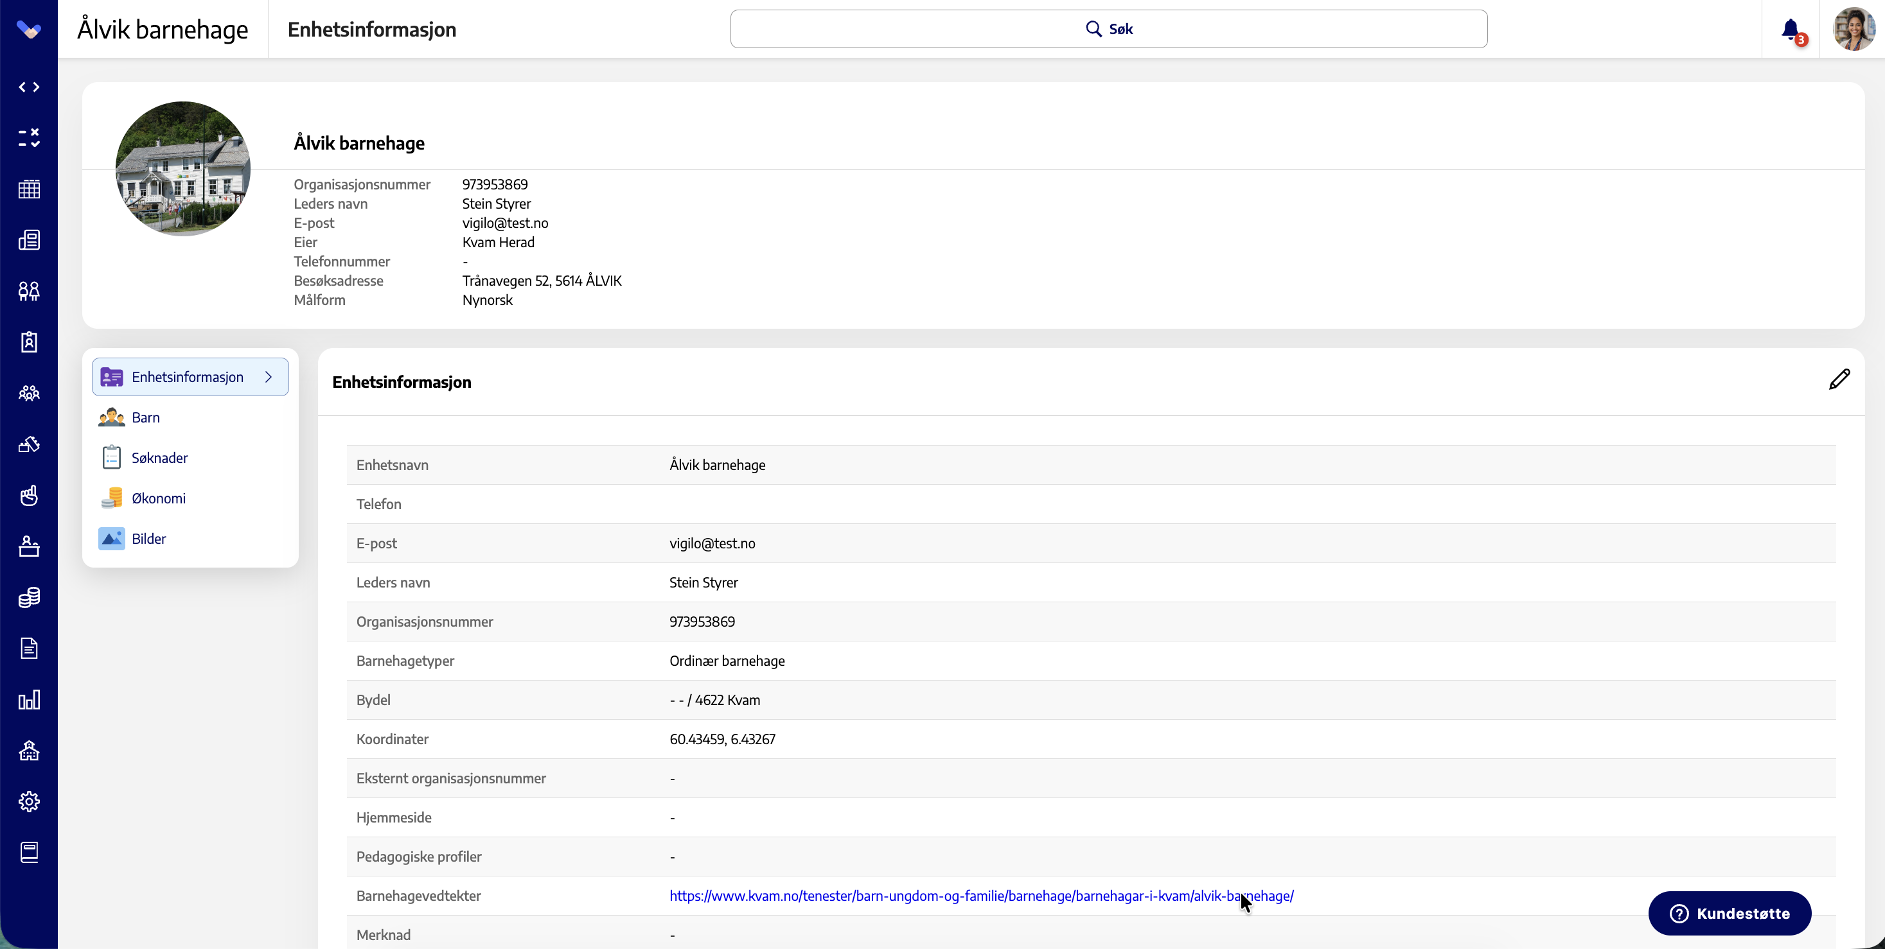This screenshot has width=1885, height=949.
Task: Open the birthday cake sidebar icon
Action: click(28, 546)
